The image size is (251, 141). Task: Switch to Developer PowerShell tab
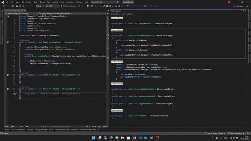[62, 130]
